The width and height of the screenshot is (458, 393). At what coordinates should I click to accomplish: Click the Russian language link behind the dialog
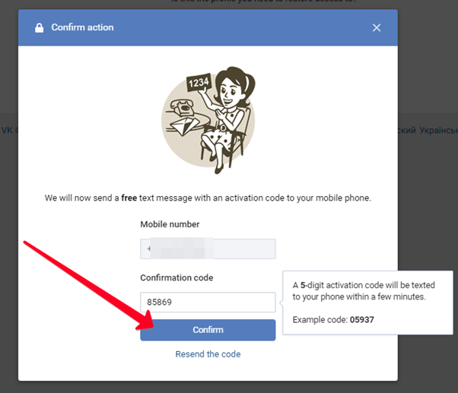(406, 130)
